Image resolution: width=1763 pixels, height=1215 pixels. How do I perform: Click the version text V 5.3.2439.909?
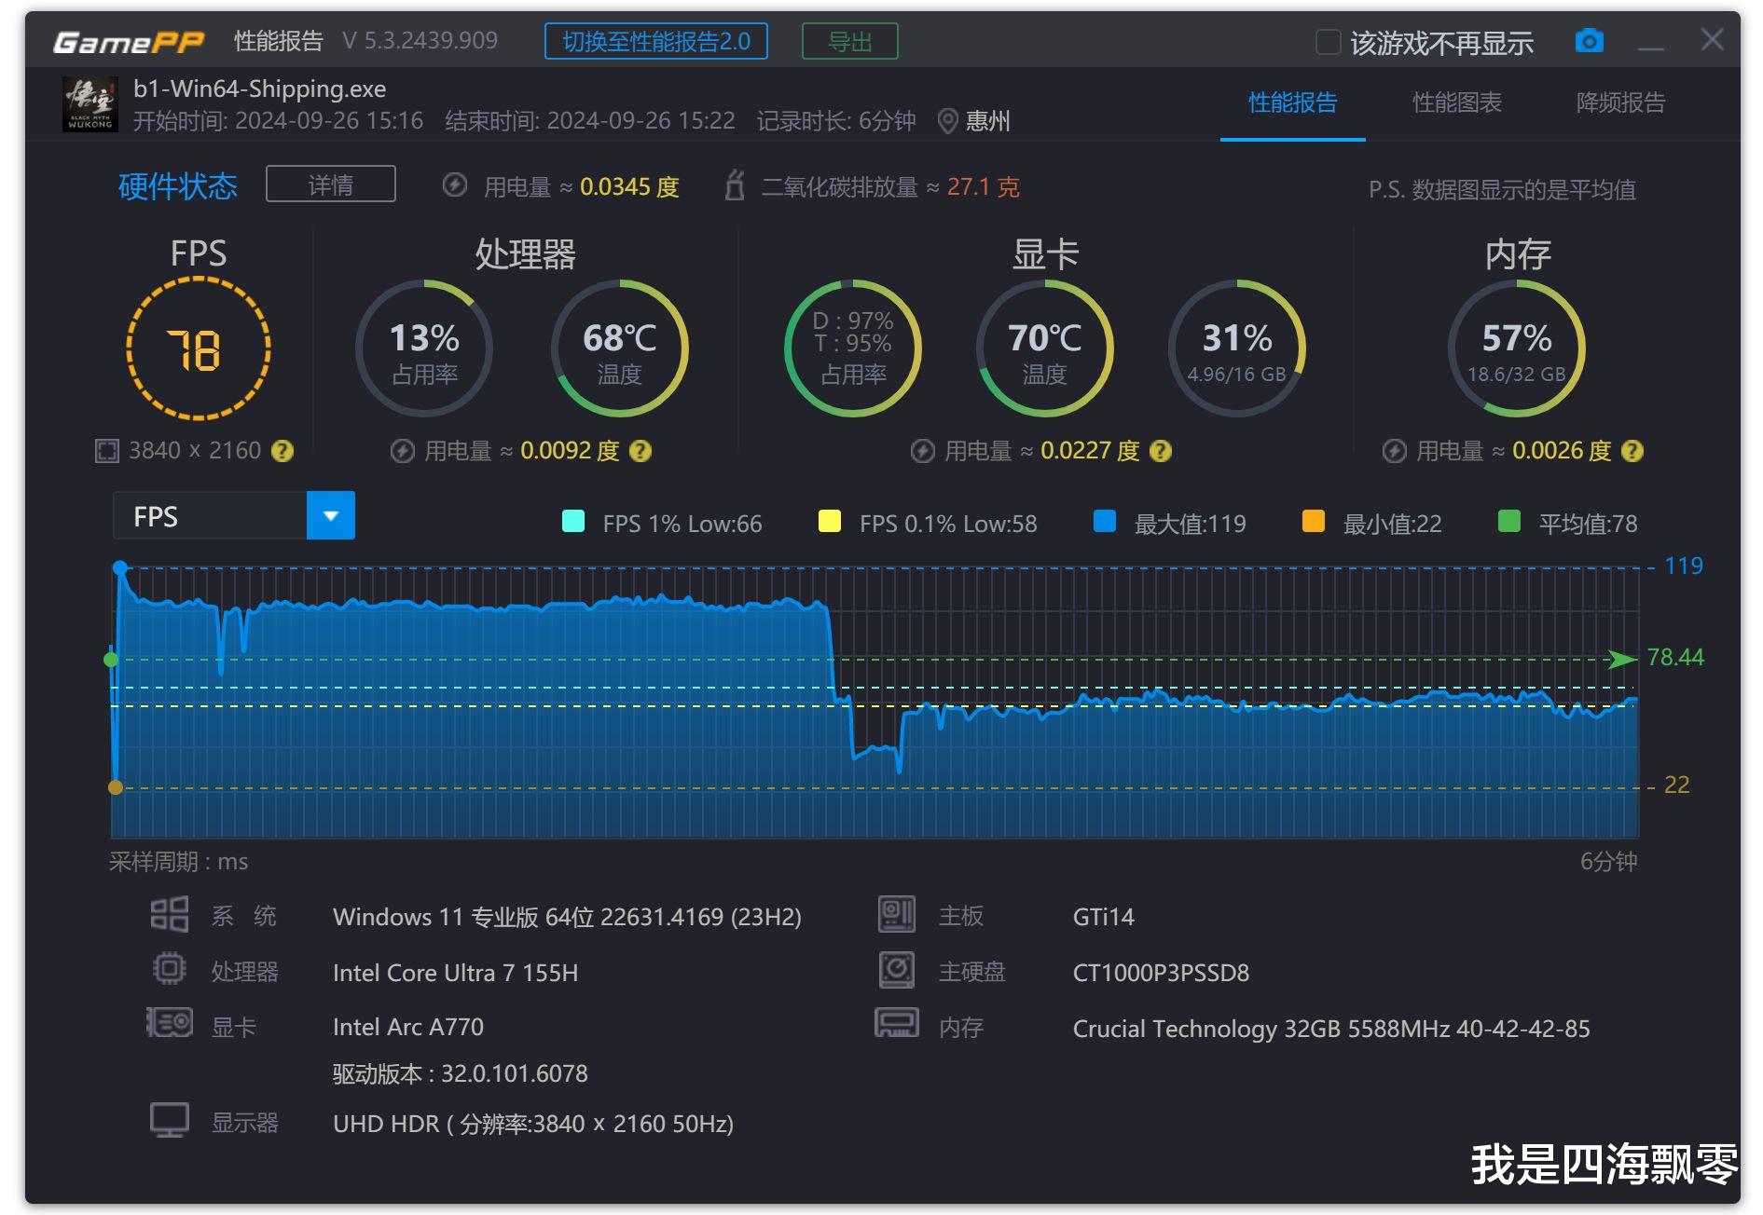pos(420,41)
